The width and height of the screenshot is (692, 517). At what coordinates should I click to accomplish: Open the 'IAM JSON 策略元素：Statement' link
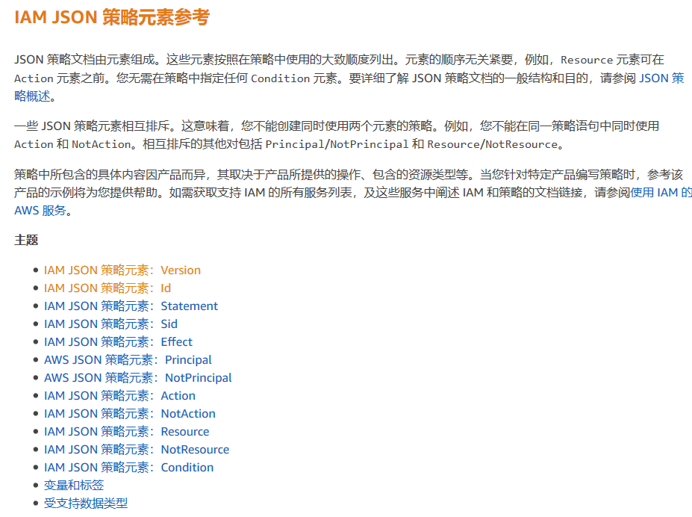coord(131,306)
